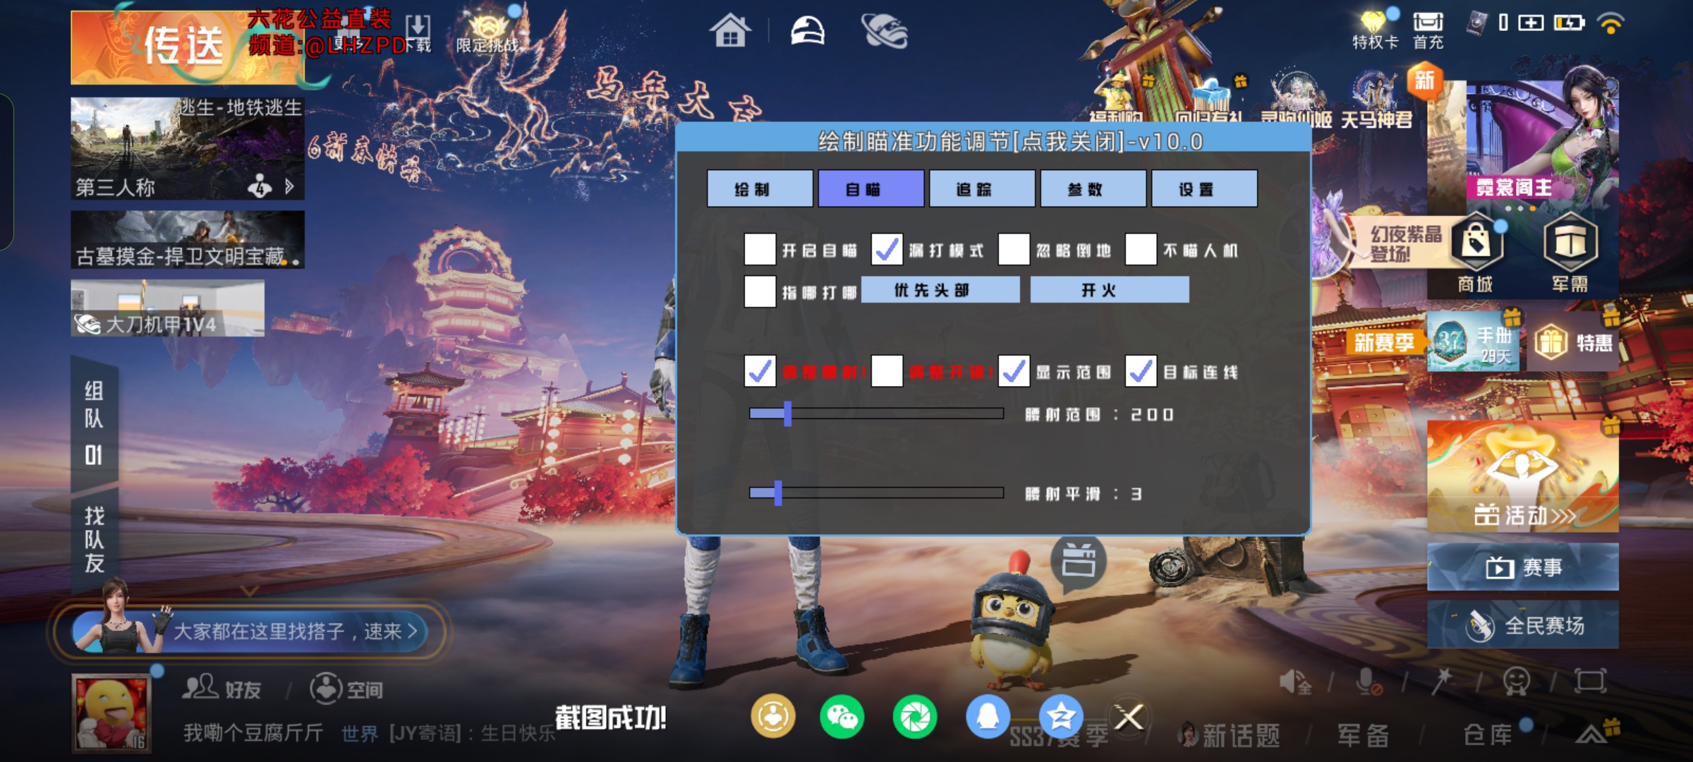Switch to the 设置 tab
Image resolution: width=1693 pixels, height=762 pixels.
coord(1203,188)
